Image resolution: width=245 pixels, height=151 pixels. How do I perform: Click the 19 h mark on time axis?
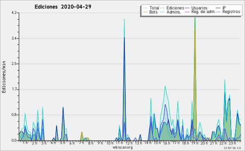coord(195,143)
